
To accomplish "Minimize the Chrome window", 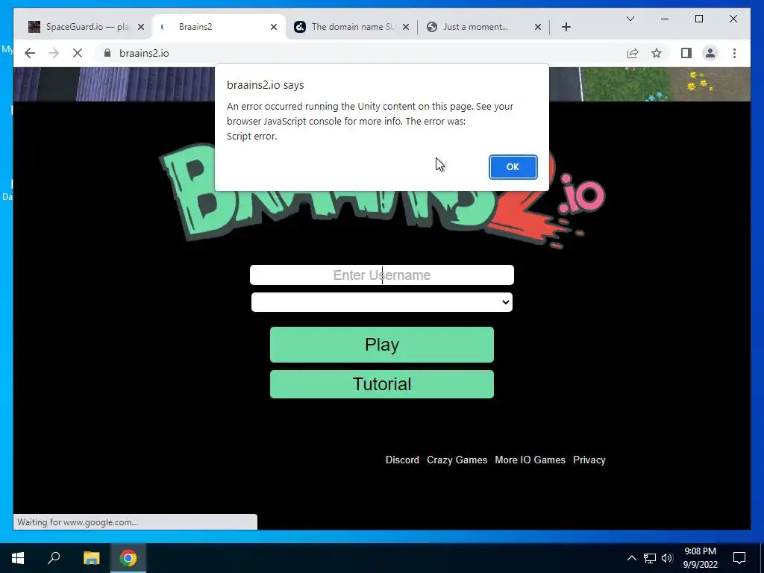I will tap(665, 19).
